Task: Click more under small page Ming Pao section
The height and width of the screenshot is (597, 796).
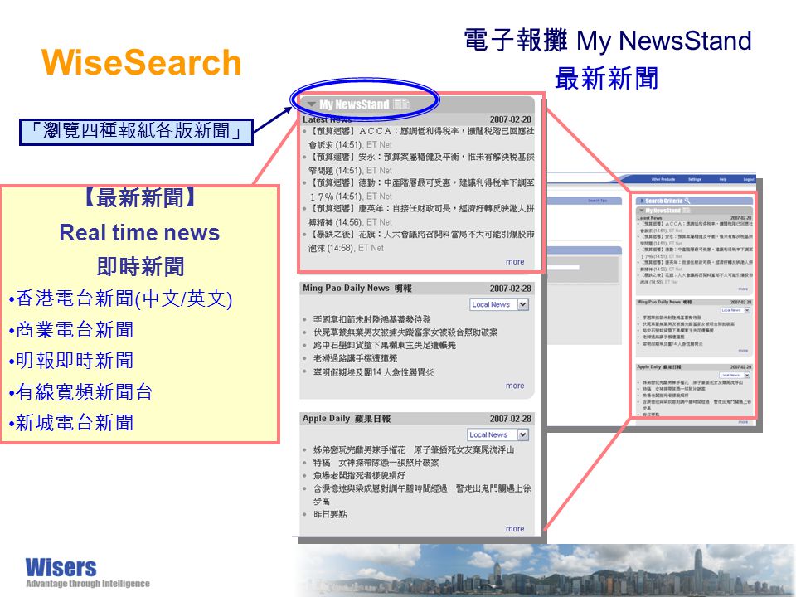Action: coord(743,351)
